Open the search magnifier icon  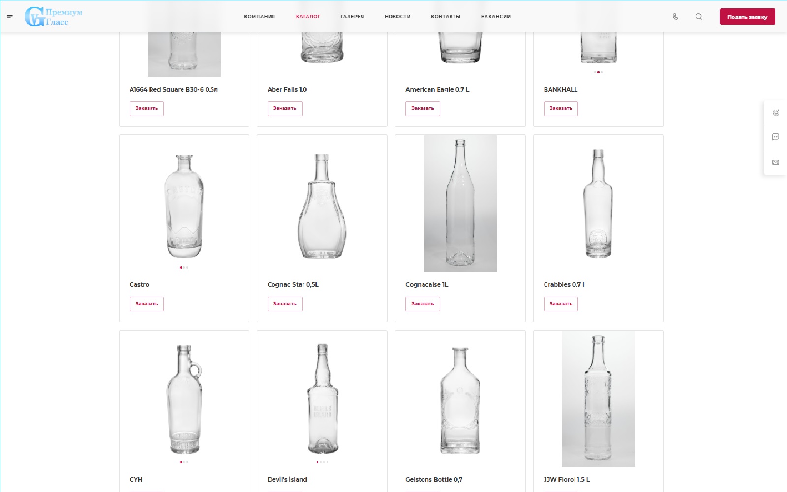click(699, 17)
